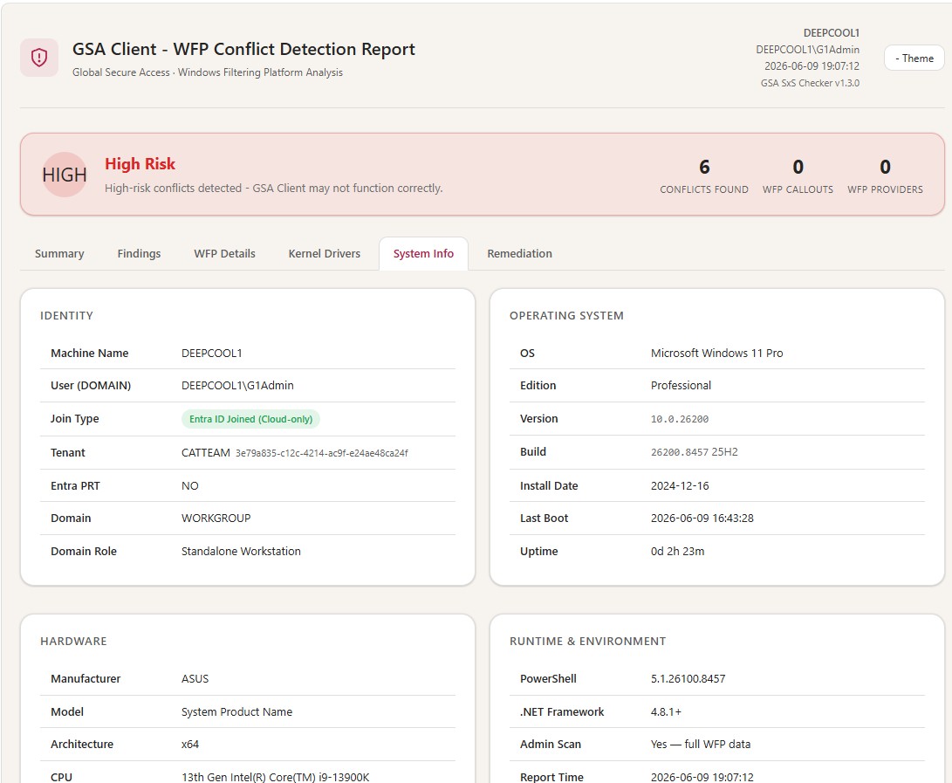The image size is (952, 783).
Task: Click the IDENTITY card heading
Action: tap(67, 316)
